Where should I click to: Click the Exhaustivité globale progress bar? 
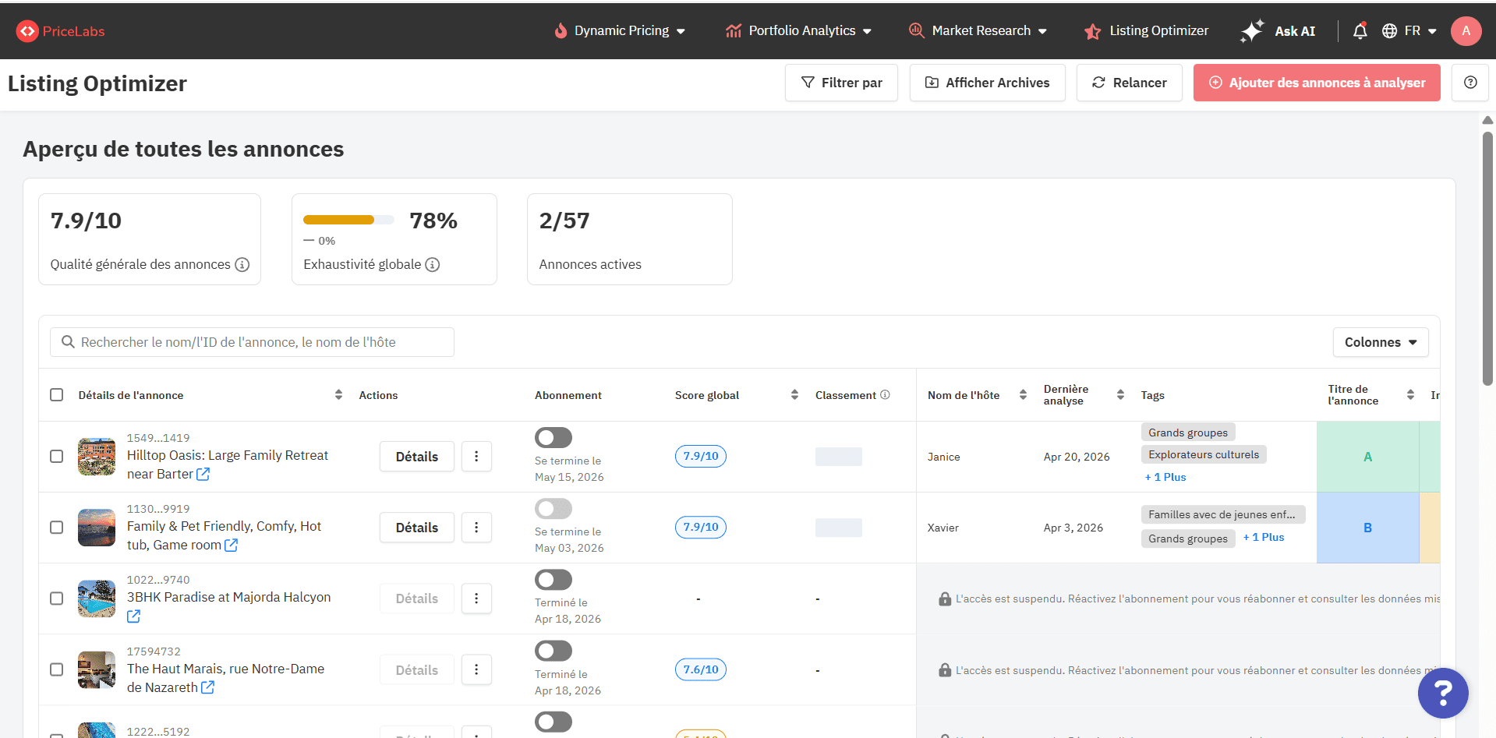pyautogui.click(x=348, y=220)
